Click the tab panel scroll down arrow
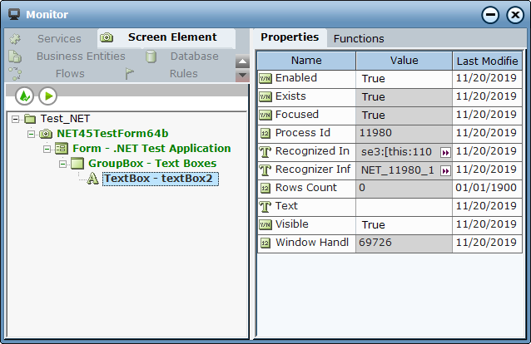 point(242,75)
